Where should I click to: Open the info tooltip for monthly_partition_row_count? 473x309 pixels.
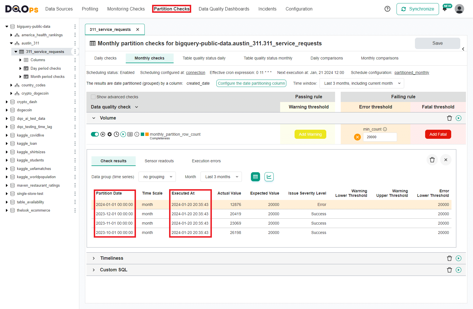coord(137,134)
